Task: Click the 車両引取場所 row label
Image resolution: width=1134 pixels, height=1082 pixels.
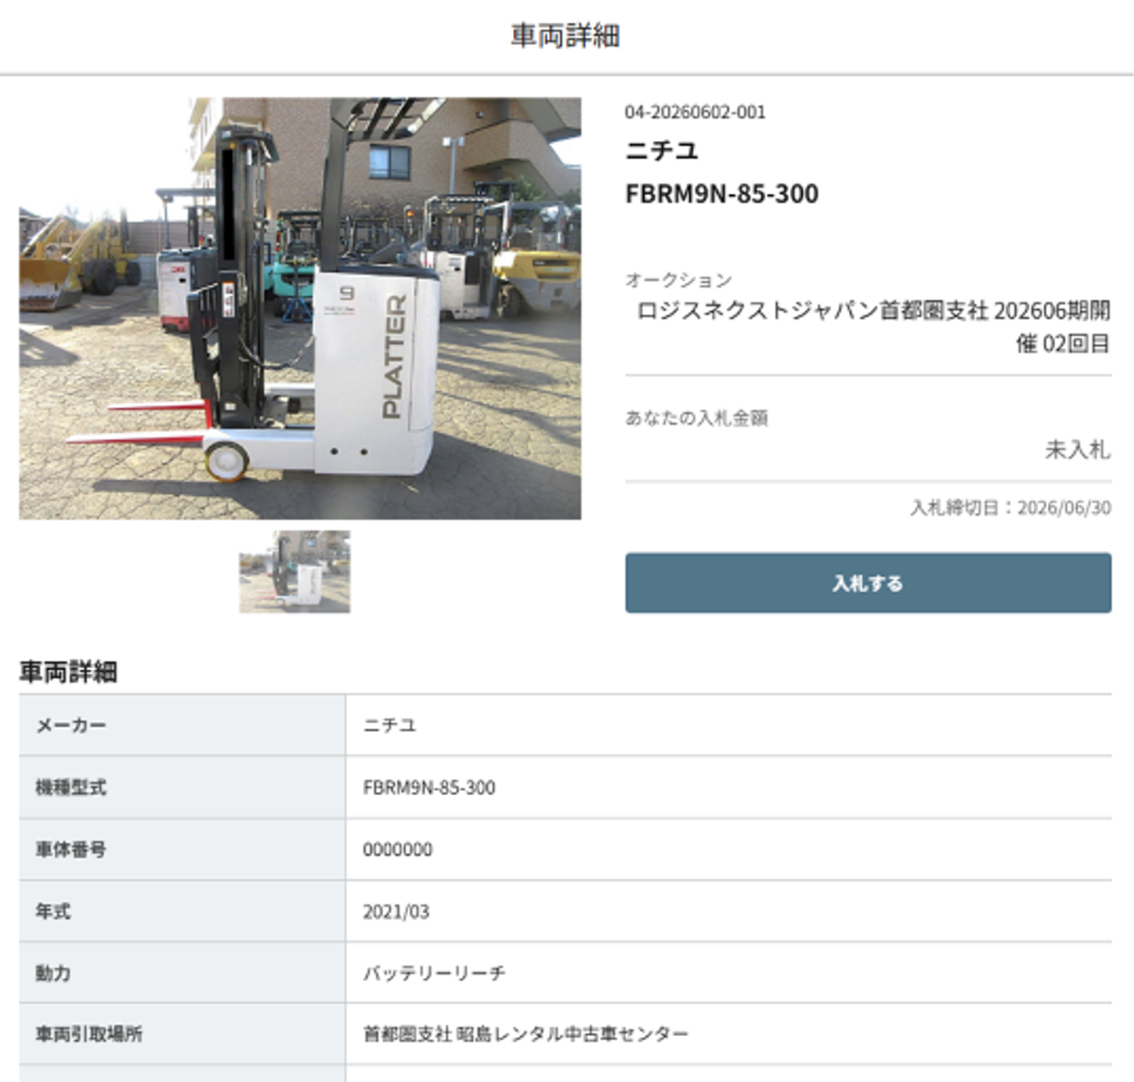Action: 88,1034
